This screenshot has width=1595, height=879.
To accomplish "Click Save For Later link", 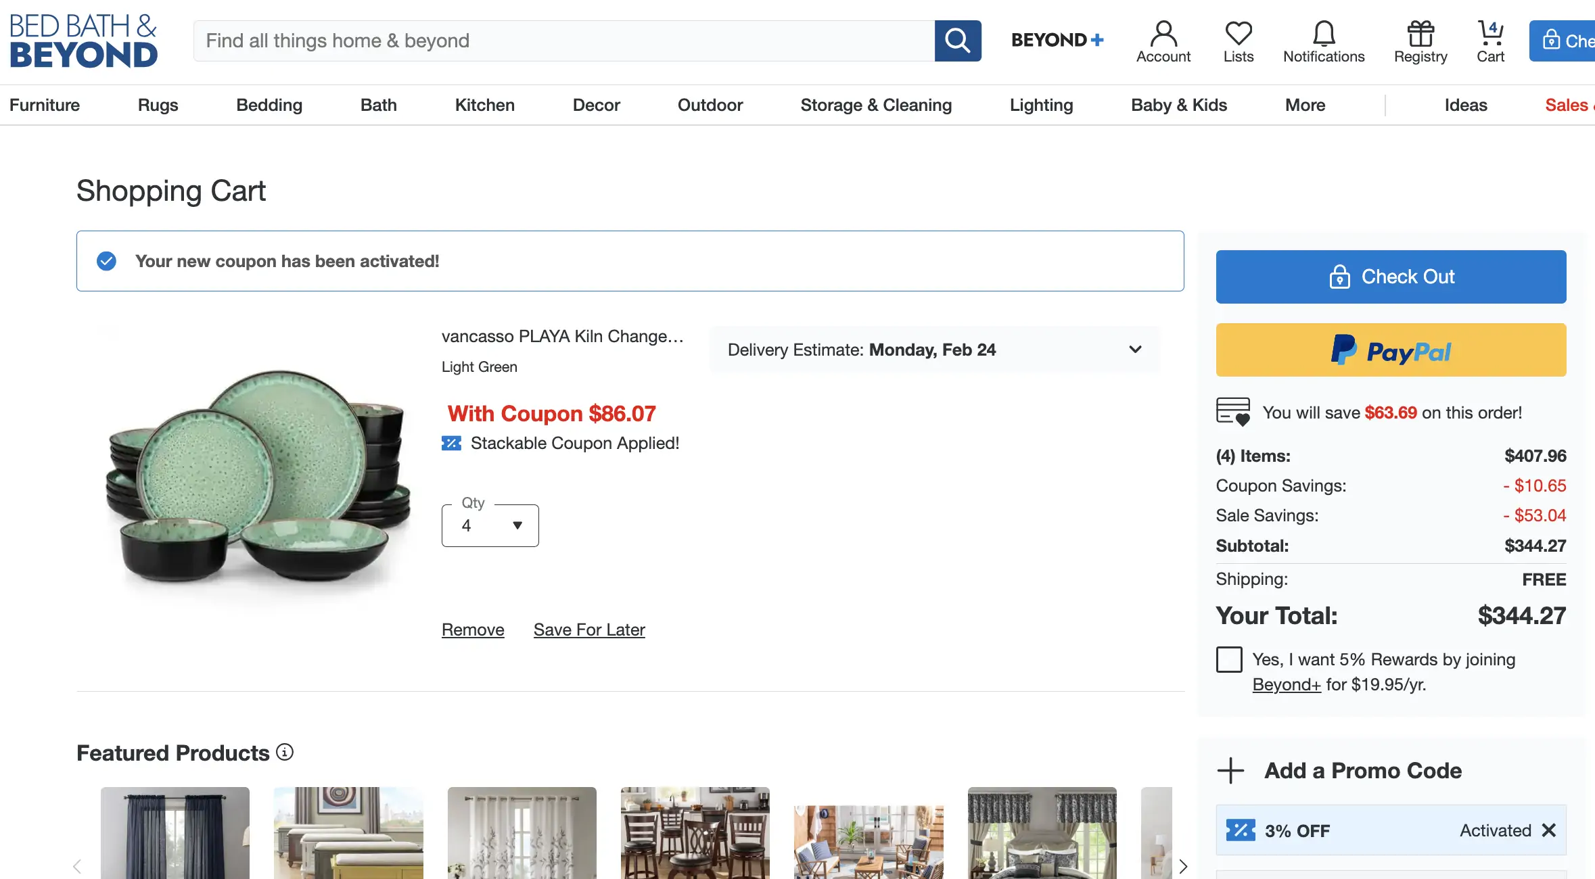I will (x=589, y=629).
